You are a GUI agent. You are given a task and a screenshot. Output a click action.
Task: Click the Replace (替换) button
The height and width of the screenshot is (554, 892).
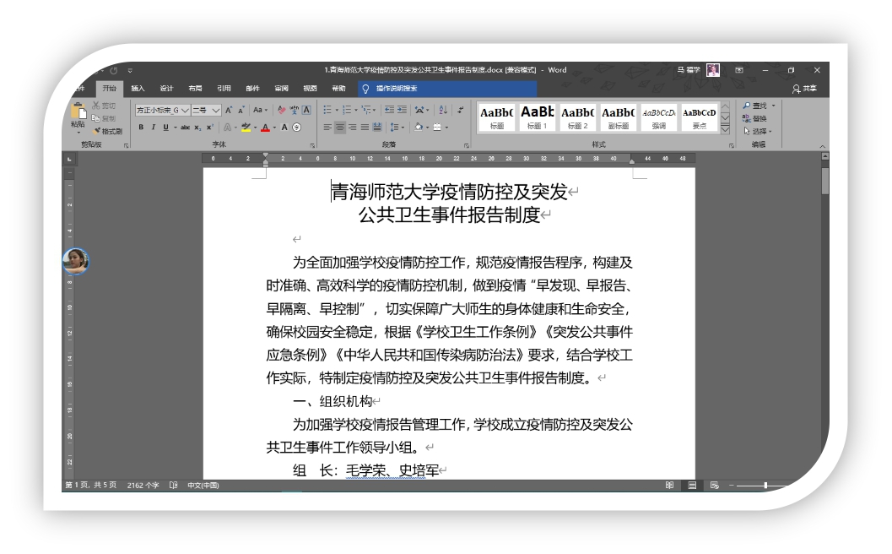click(755, 118)
